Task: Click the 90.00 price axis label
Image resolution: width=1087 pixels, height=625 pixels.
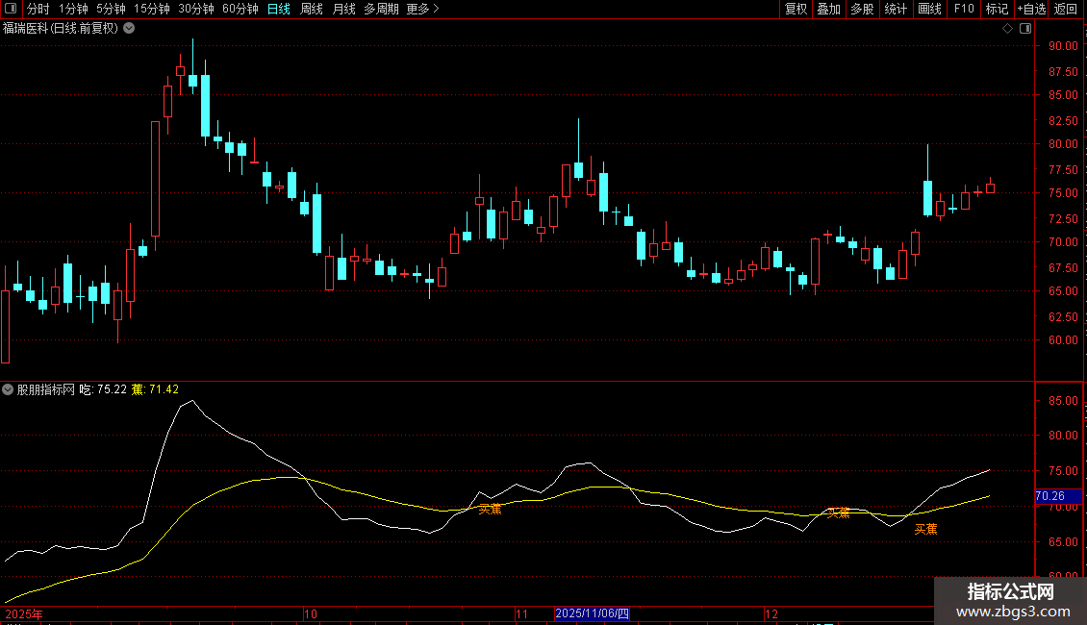Action: (1063, 46)
